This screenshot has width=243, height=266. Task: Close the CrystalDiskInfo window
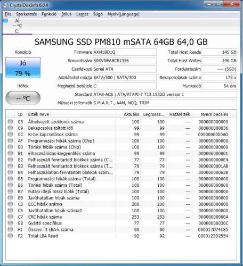coord(232,4)
